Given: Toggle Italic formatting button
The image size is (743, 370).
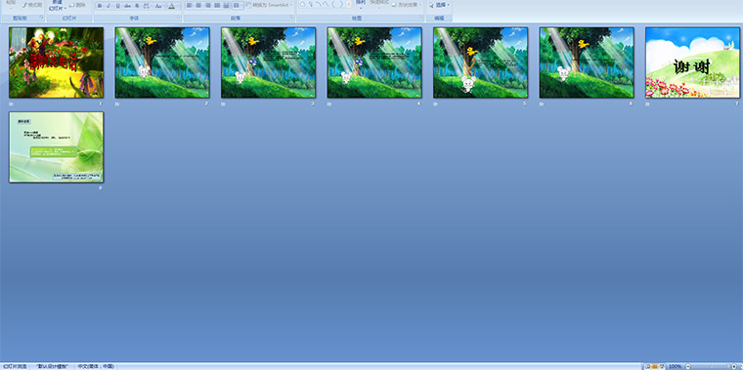Looking at the screenshot, I should point(109,6).
